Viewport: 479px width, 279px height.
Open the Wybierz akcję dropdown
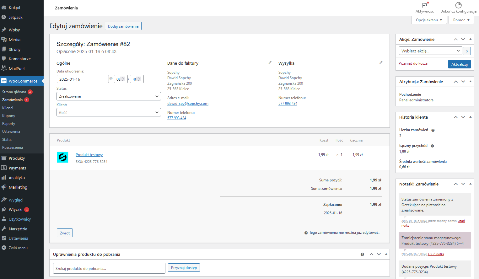tap(430, 51)
